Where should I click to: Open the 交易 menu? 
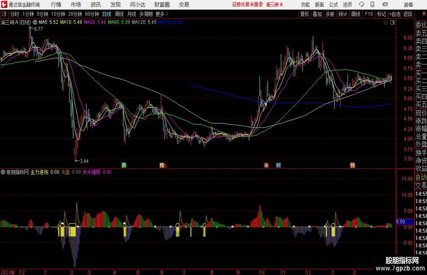click(184, 5)
